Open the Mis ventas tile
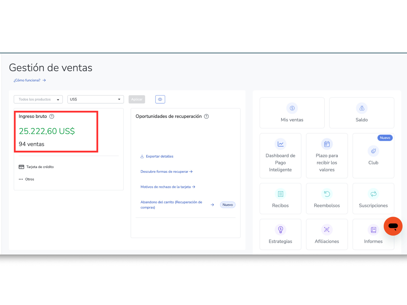 click(x=292, y=113)
